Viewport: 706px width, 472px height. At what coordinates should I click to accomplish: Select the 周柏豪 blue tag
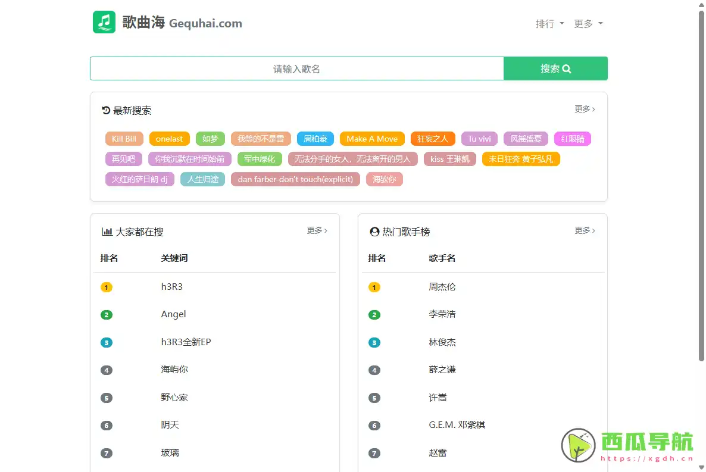315,139
